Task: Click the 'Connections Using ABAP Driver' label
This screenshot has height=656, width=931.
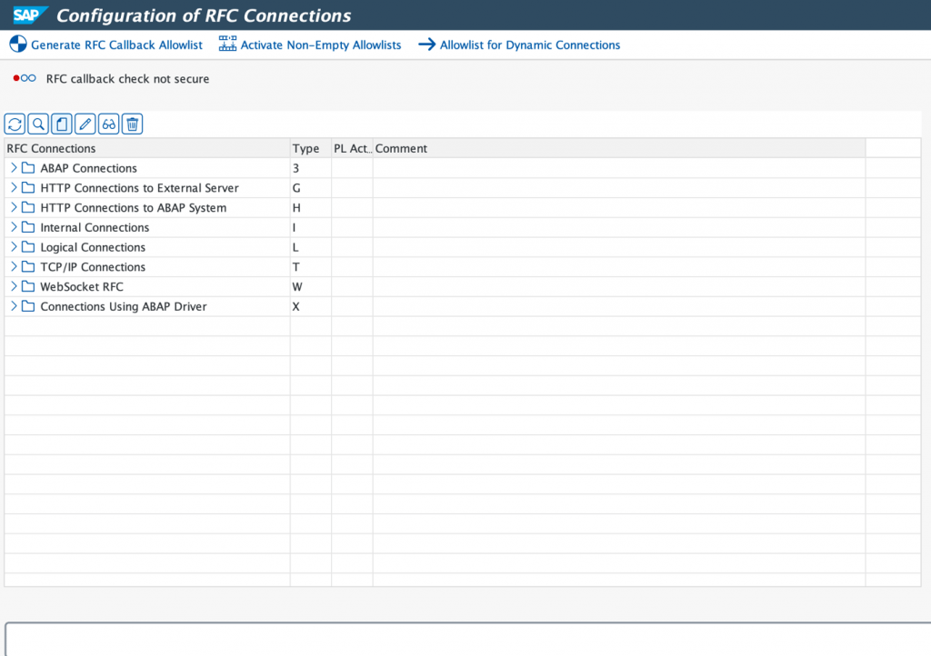Action: pos(124,306)
